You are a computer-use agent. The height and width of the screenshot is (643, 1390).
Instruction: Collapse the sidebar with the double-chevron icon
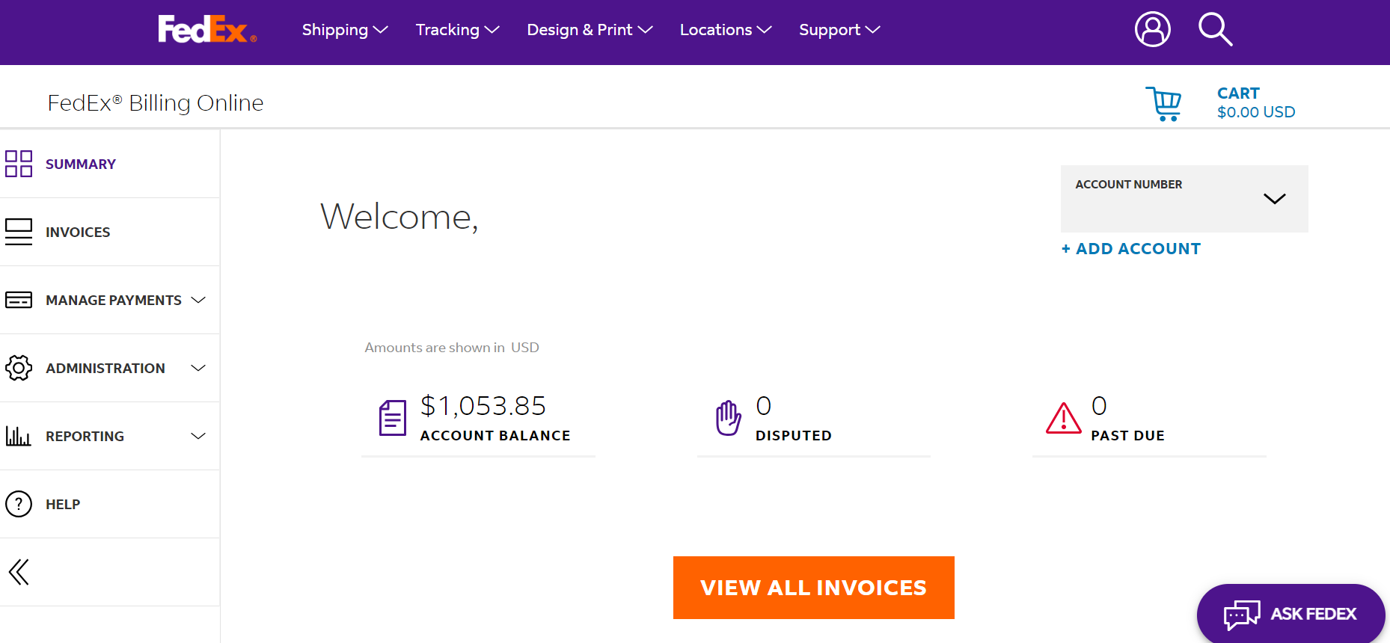click(x=19, y=572)
